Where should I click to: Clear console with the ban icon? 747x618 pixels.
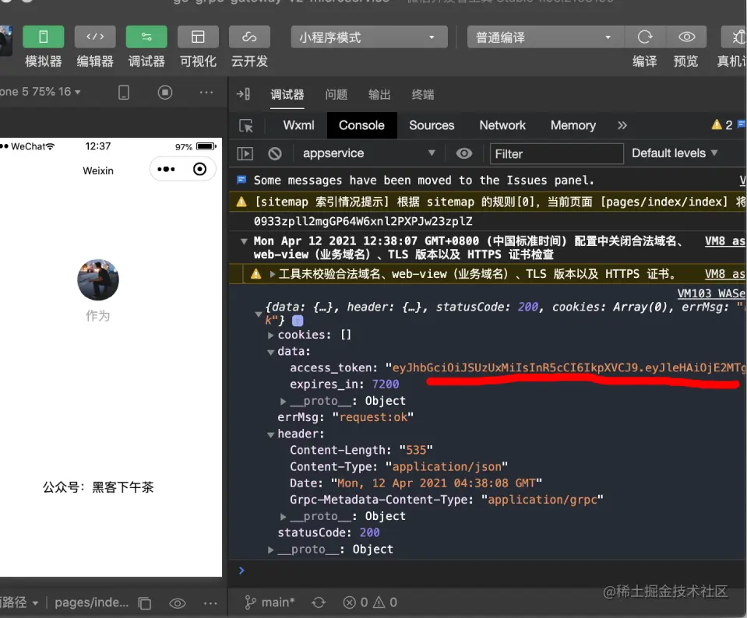275,153
